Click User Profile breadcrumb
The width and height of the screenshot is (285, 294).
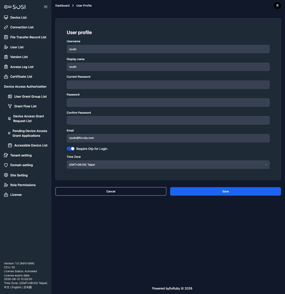coord(84,6)
